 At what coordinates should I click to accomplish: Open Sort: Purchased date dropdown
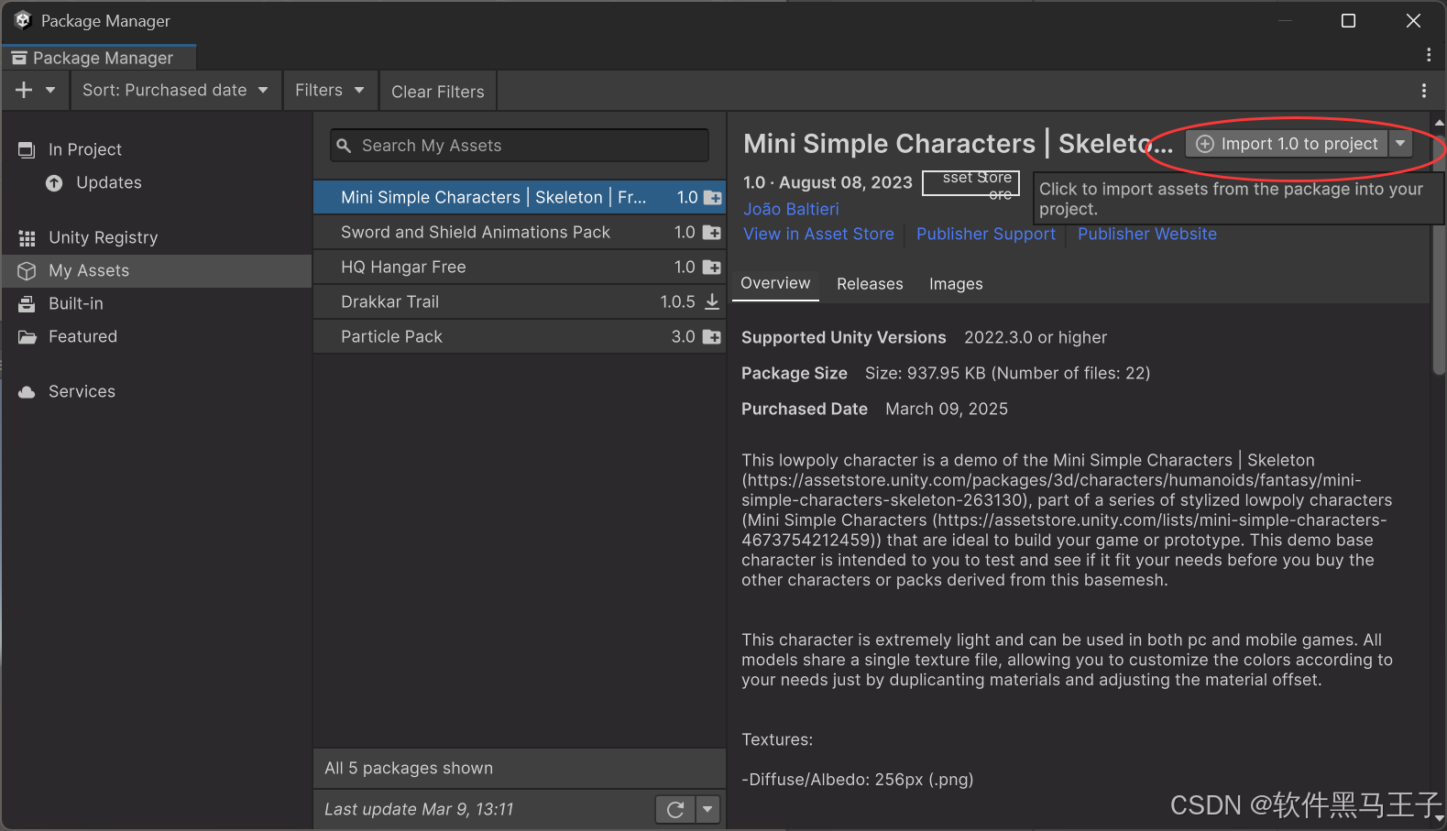coord(175,90)
